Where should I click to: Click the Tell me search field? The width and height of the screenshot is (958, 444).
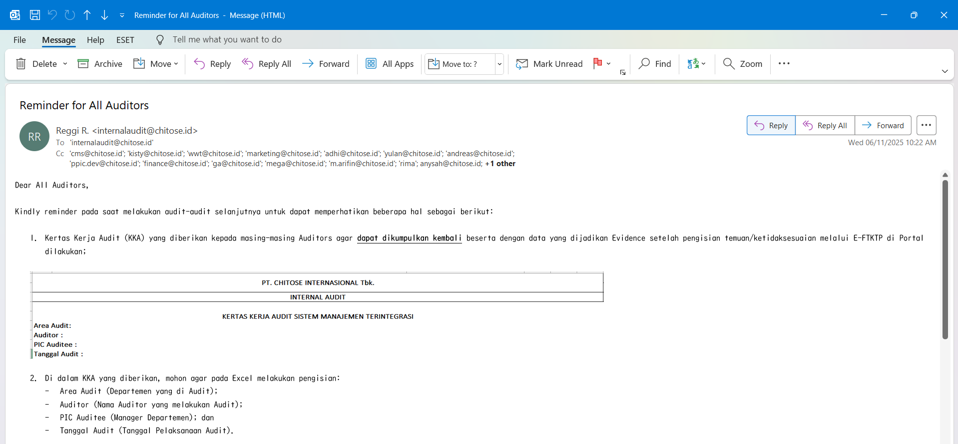227,40
